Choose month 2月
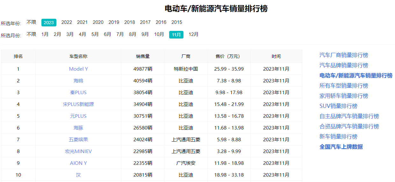 coord(57,34)
